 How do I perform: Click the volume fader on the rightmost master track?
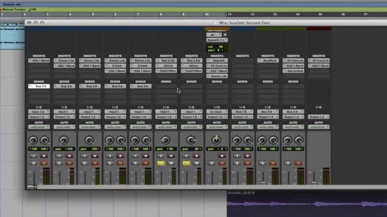315,182
